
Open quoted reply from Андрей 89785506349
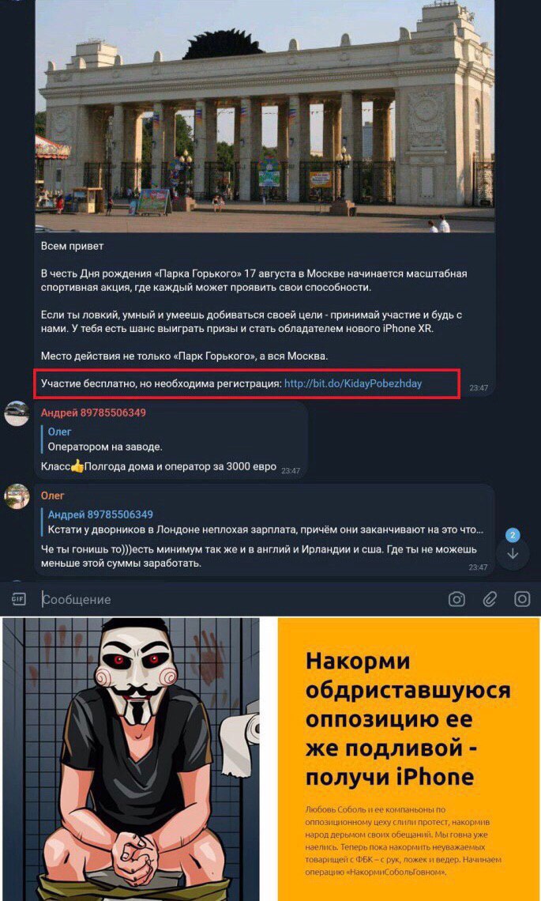coord(263,522)
